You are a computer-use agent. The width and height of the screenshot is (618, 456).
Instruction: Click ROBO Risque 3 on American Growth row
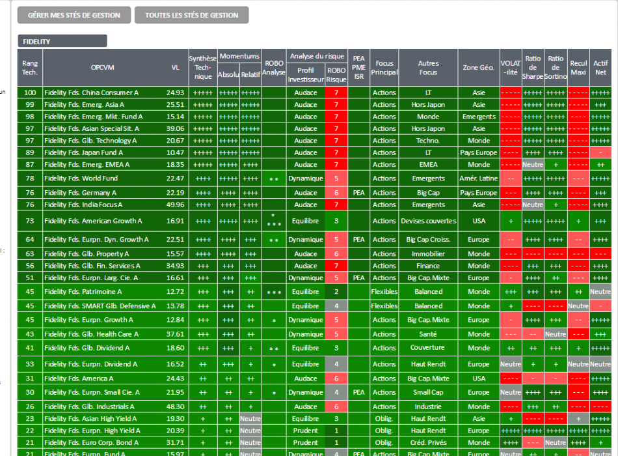click(x=336, y=221)
